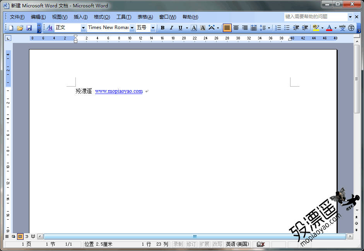Viewport: 364px width, 251px height.
Task: Open character scaling dropdown arrow
Action: (x=218, y=28)
